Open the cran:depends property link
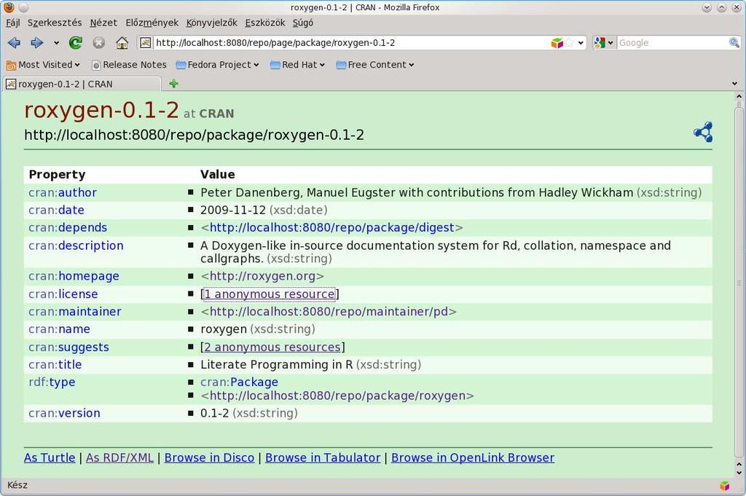 pos(68,228)
